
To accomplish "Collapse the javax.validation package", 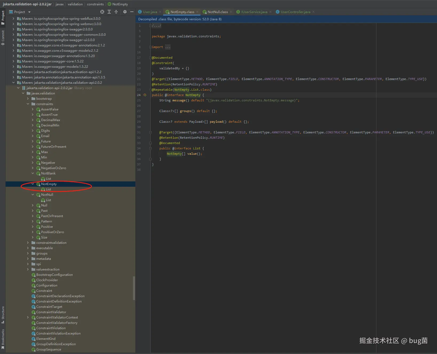I will [x=23, y=93].
